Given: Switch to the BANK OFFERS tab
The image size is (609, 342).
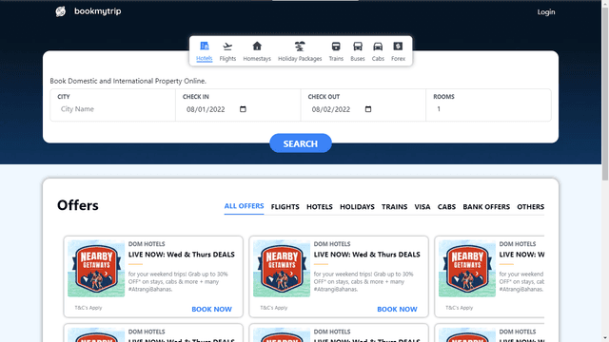Looking at the screenshot, I should point(486,207).
